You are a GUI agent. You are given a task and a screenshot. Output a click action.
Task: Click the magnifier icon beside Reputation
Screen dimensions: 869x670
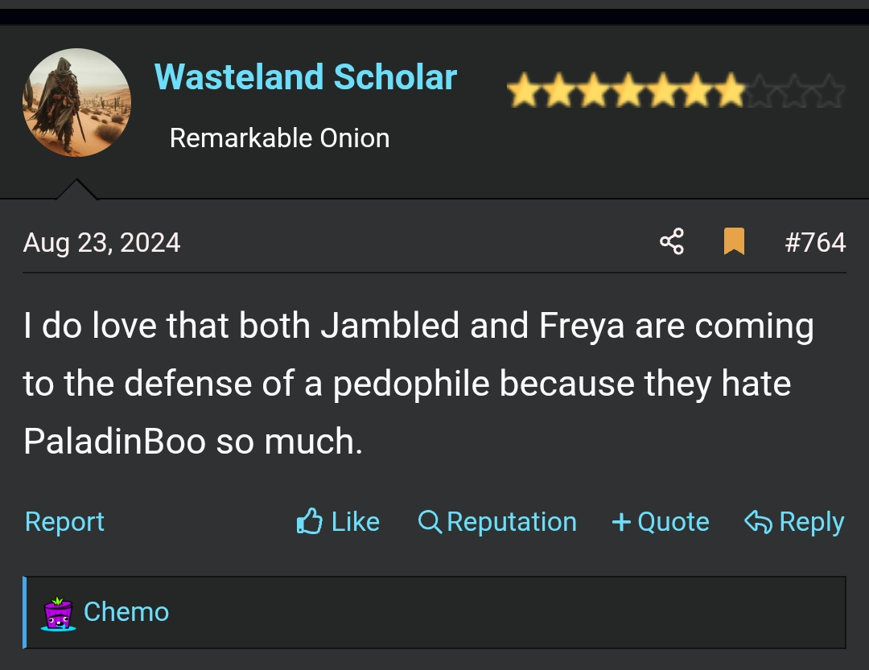click(x=430, y=522)
